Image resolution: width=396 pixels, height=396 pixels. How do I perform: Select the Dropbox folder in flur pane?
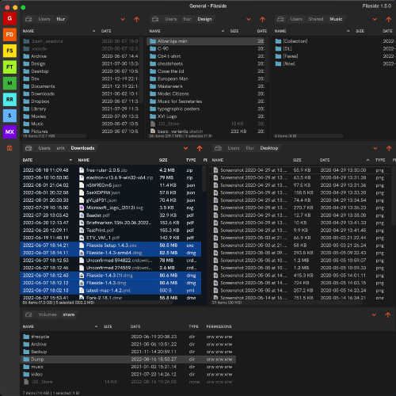(x=80, y=101)
